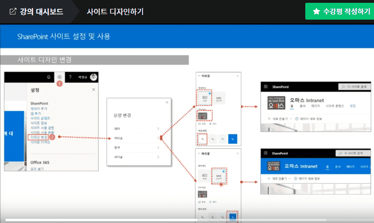This screenshot has width=374, height=223.
Task: Expand the 바닥글 row chevron
Action: (x=158, y=157)
